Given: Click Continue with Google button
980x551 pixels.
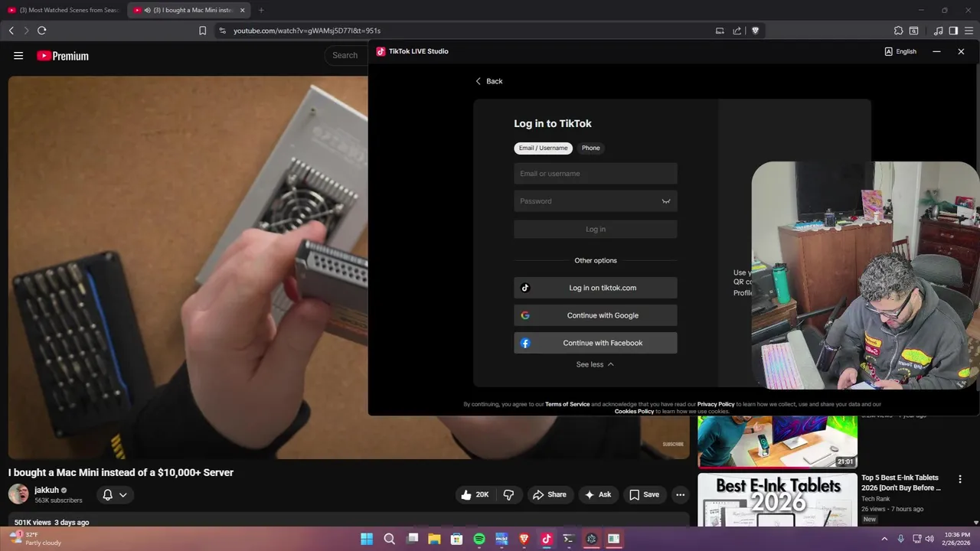Looking at the screenshot, I should [x=596, y=315].
